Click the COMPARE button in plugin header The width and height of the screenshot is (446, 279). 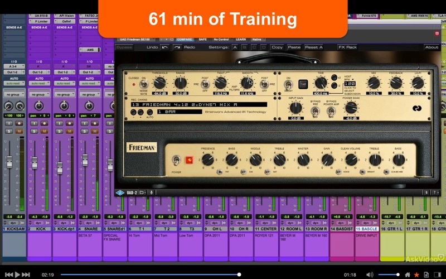pyautogui.click(x=184, y=40)
